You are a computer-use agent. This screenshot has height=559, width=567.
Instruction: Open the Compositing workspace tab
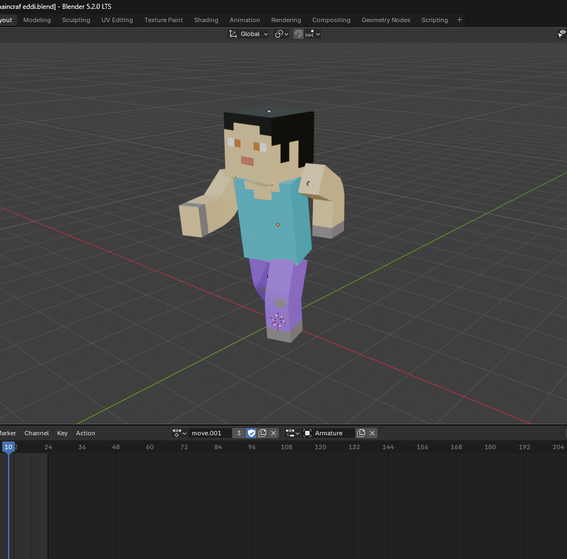point(331,20)
